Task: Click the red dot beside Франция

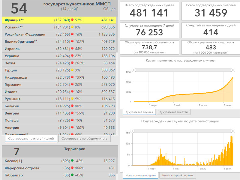Action: click(72, 20)
